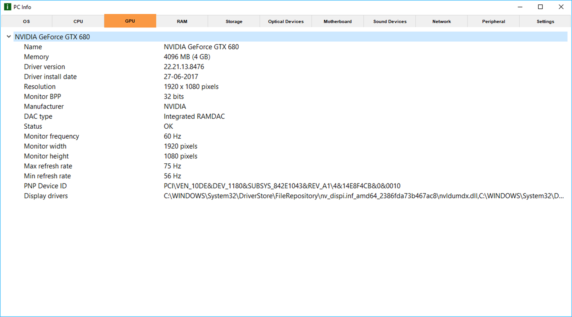Open the CPU tab
The height and width of the screenshot is (317, 572).
click(78, 21)
